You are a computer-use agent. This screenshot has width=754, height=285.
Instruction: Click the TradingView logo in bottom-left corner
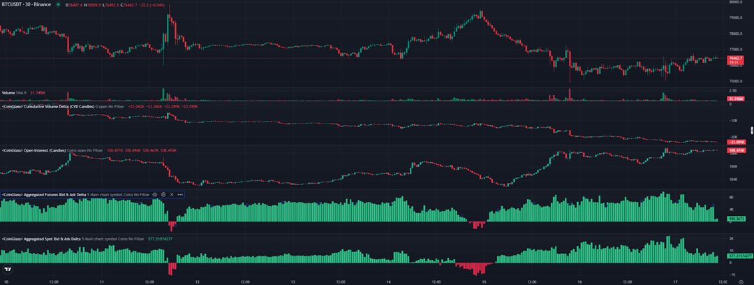[7, 268]
